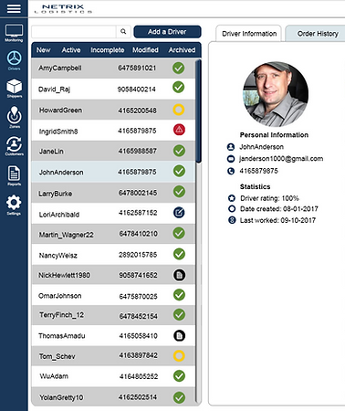
Task: Select driver NancyWeisz in the list
Action: coord(113,255)
